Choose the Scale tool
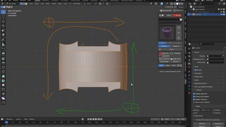The height and width of the screenshot is (127, 226). [3, 30]
